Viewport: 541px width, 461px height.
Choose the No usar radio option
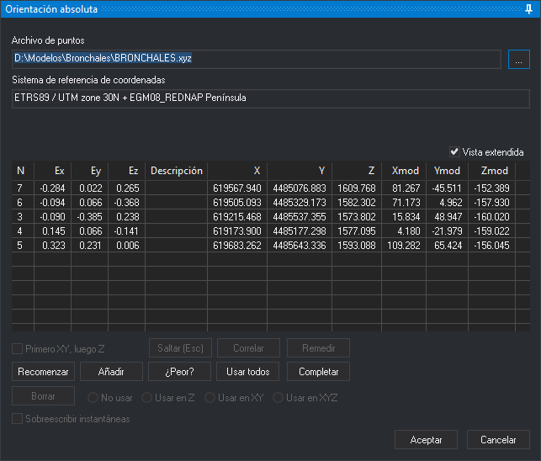pos(93,398)
